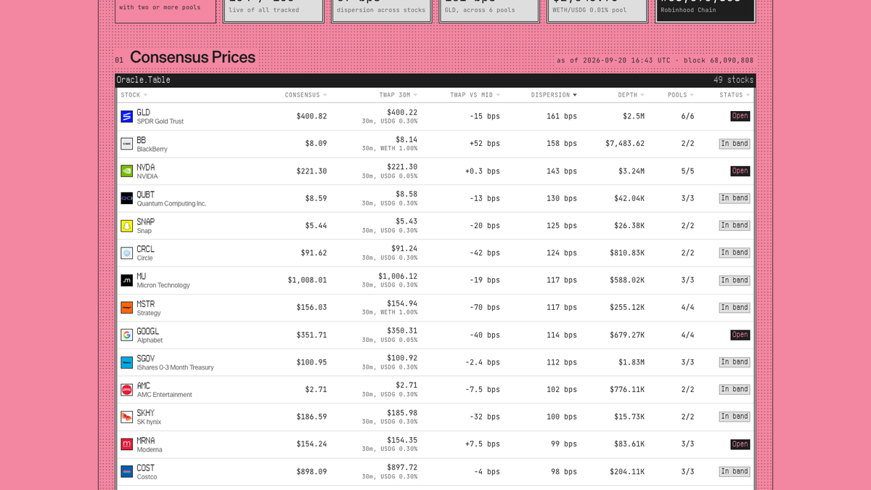Click the $154.94 TWAP for MSTR
Screen dimensions: 871x490
(x=402, y=303)
